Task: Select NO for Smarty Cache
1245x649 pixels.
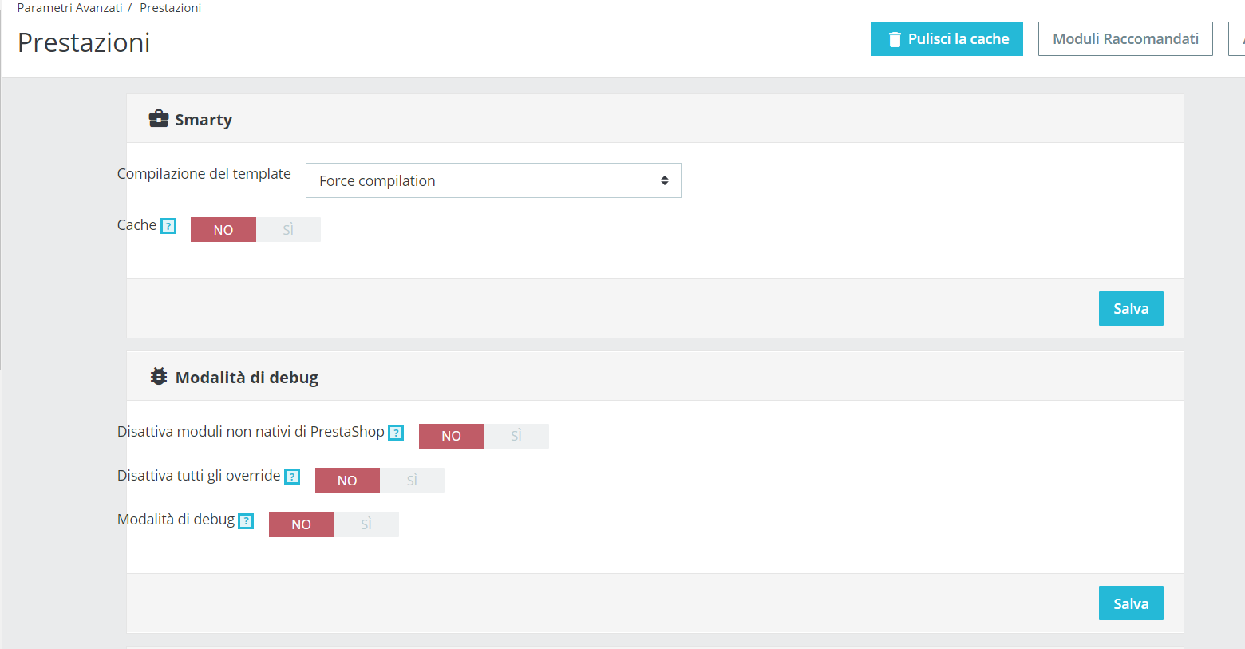Action: 223,230
